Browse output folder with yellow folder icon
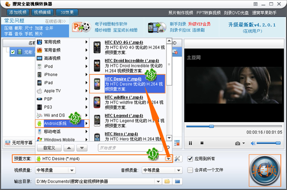Viewport: 287px width, 190px height. (167, 181)
